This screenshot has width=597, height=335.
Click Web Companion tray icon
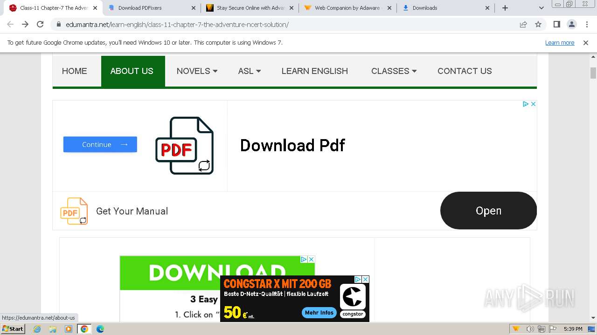516,329
